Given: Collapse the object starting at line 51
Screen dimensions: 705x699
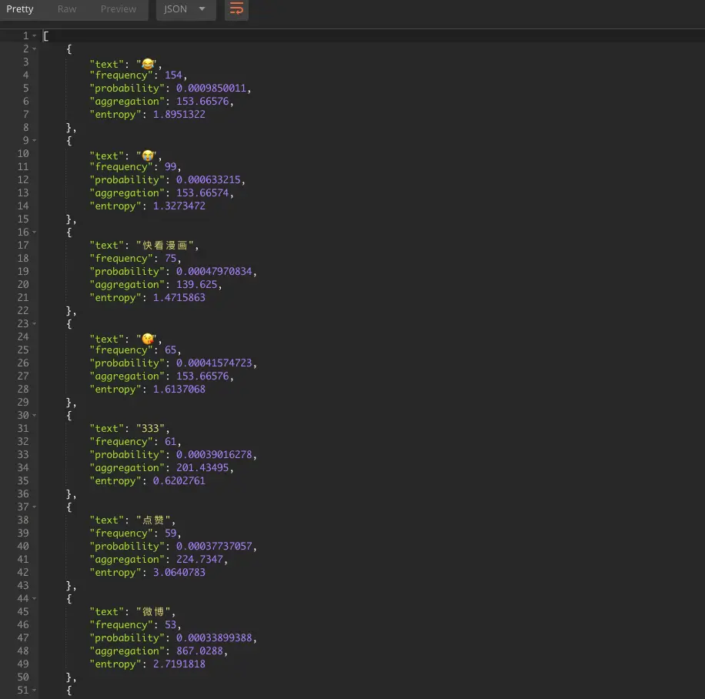Looking at the screenshot, I should click(35, 690).
